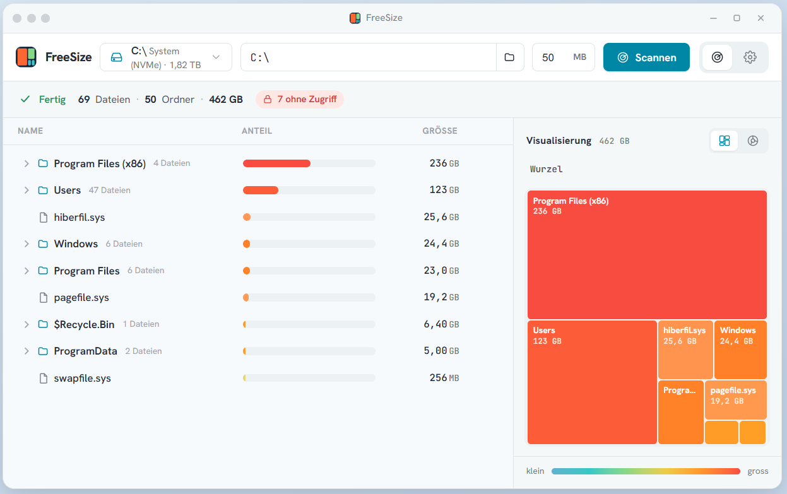The height and width of the screenshot is (494, 787).
Task: Click the 7 ohne Zugriff badge
Action: (x=300, y=99)
